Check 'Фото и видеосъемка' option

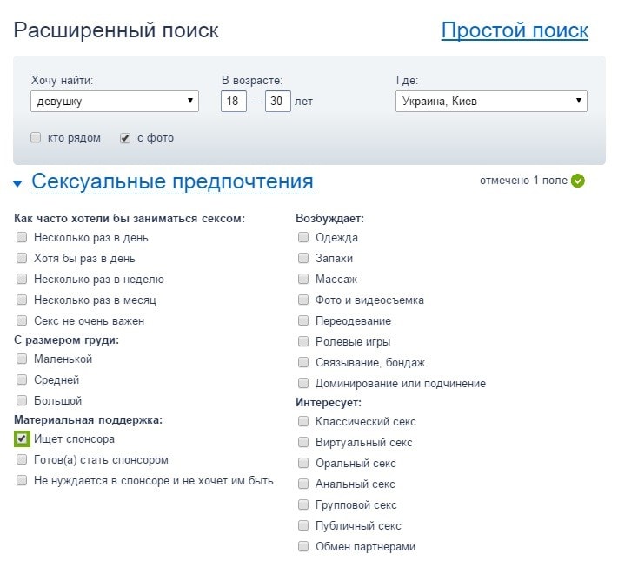click(x=303, y=300)
